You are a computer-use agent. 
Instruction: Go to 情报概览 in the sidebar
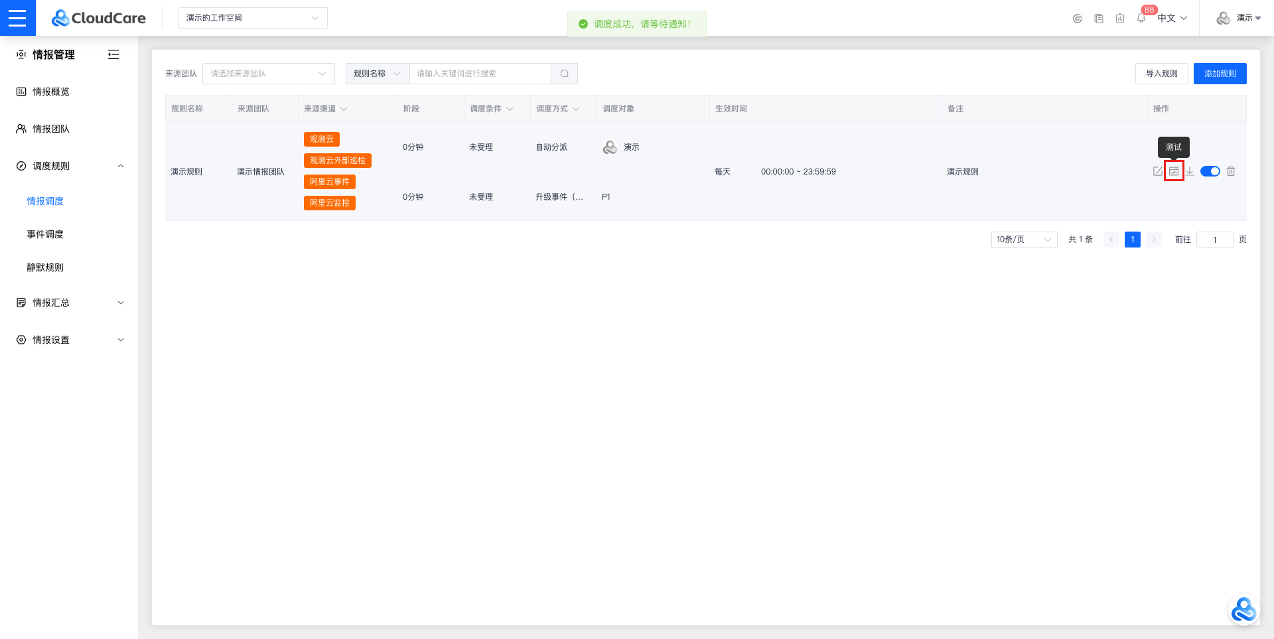pos(51,92)
